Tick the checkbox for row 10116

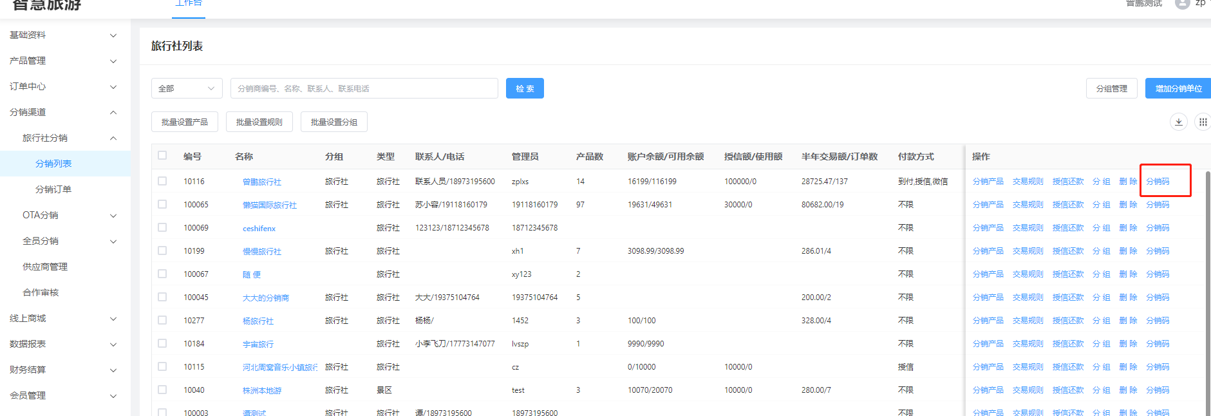[162, 181]
